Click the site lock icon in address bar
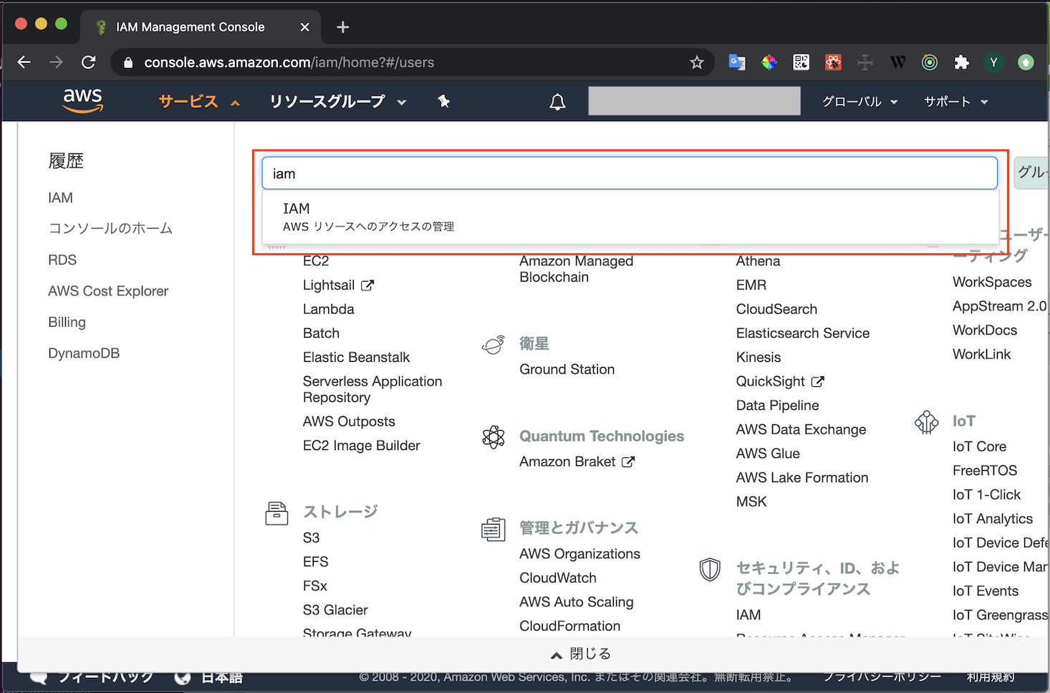Screen dimensions: 1050x693 point(128,62)
